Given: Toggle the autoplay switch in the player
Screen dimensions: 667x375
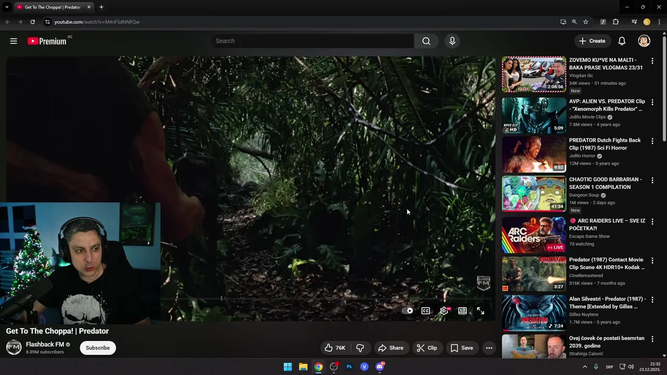Looking at the screenshot, I should click(407, 311).
